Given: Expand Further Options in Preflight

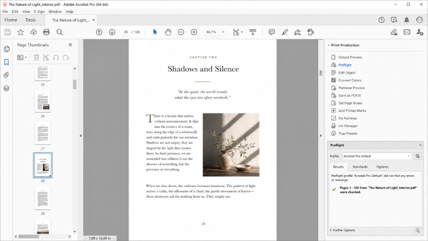Looking at the screenshot, I should [x=343, y=230].
